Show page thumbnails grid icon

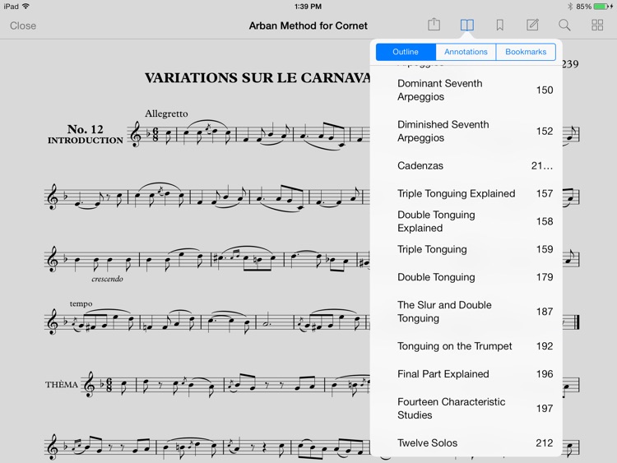(x=597, y=25)
